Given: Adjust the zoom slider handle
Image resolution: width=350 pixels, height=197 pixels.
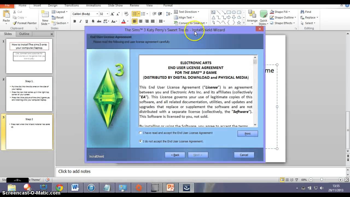Looking at the screenshot, I should 322,180.
